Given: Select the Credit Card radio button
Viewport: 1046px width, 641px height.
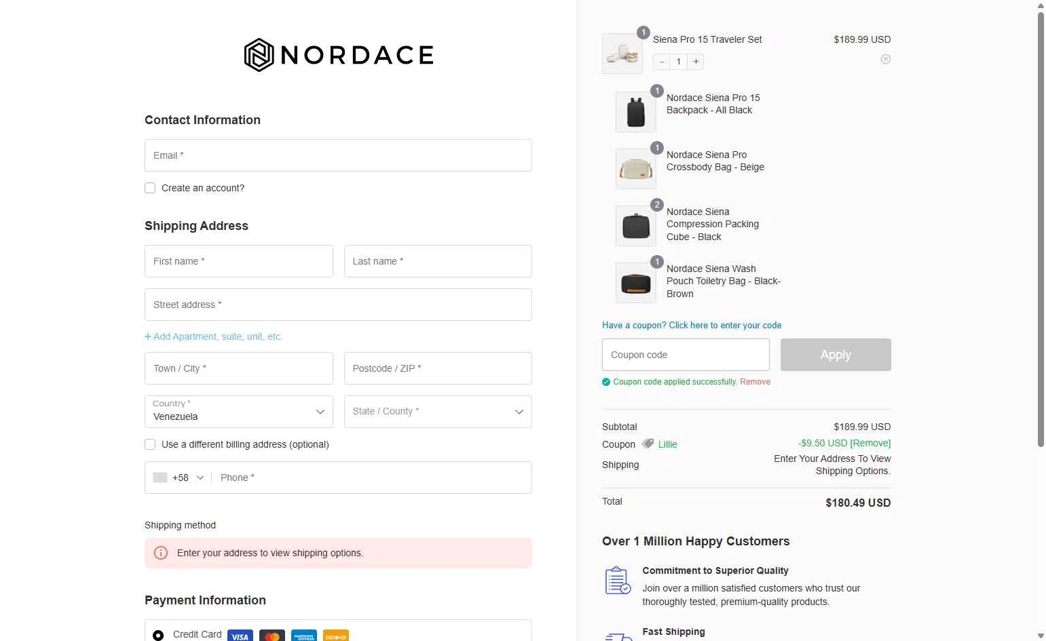Looking at the screenshot, I should [158, 636].
